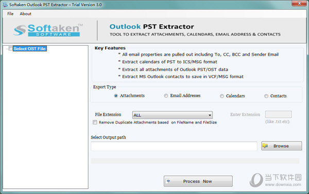Click the '(like .txt etc)' hint text
309x194 pixels.
click(x=277, y=121)
